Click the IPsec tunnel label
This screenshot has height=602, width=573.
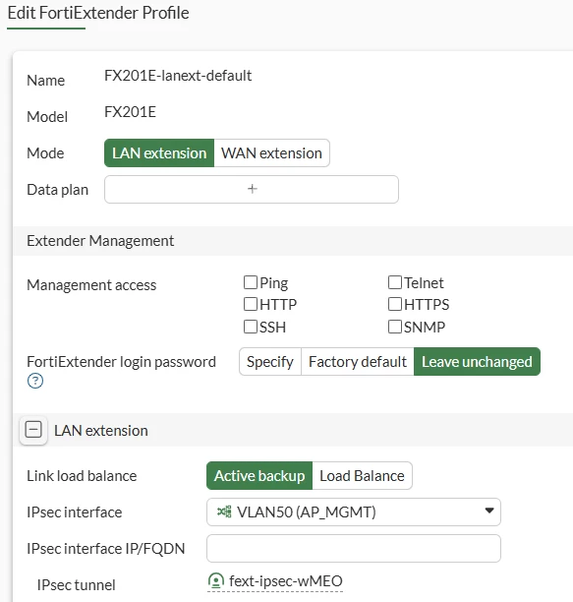[76, 585]
